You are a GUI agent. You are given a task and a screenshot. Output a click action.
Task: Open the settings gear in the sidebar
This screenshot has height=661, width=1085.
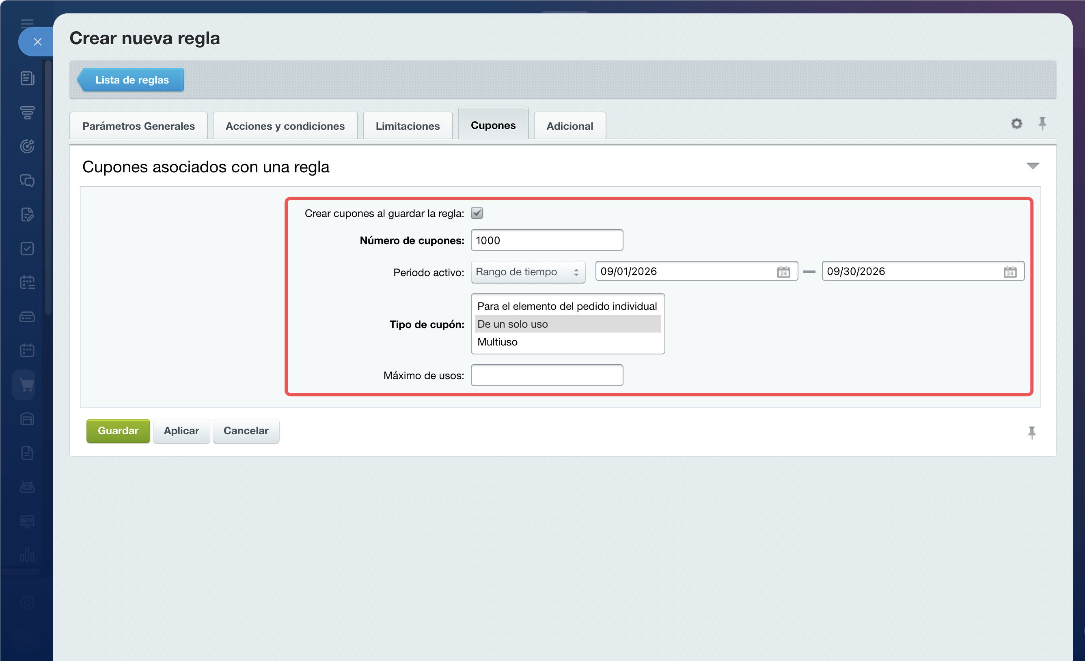coord(27,603)
